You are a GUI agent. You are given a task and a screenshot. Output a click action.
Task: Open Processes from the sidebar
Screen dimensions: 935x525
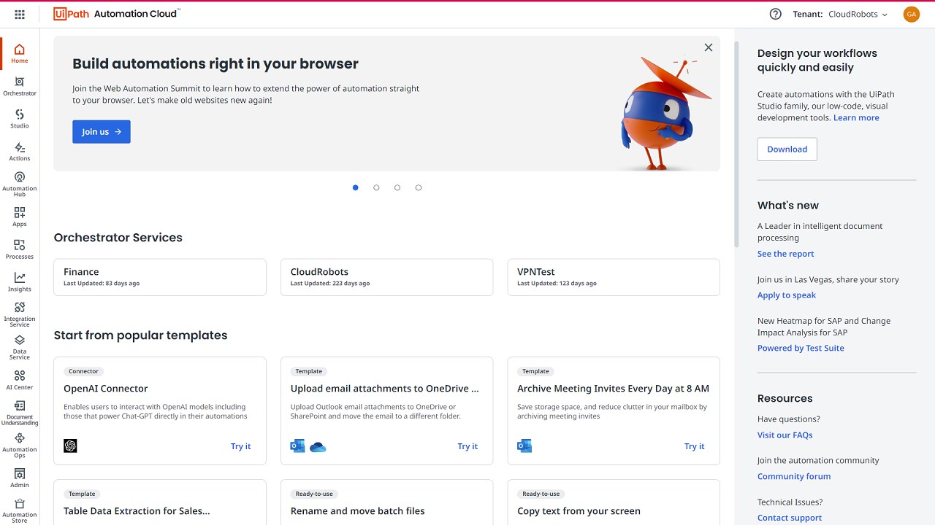coord(20,249)
